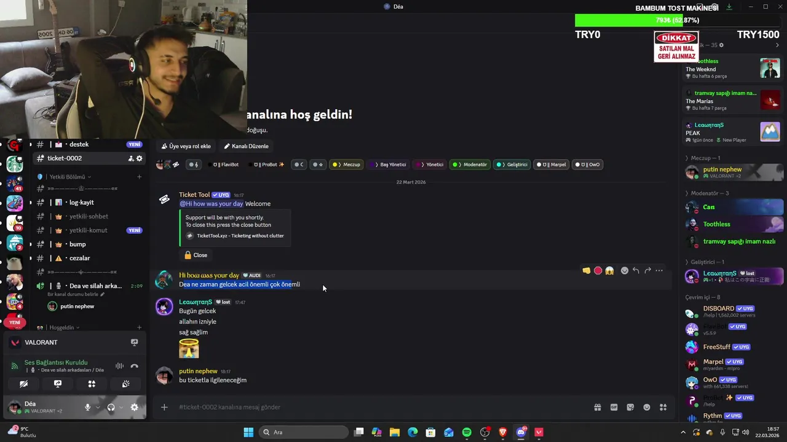Open ticket-0002 channel settings gear
The height and width of the screenshot is (442, 787).
pos(140,158)
